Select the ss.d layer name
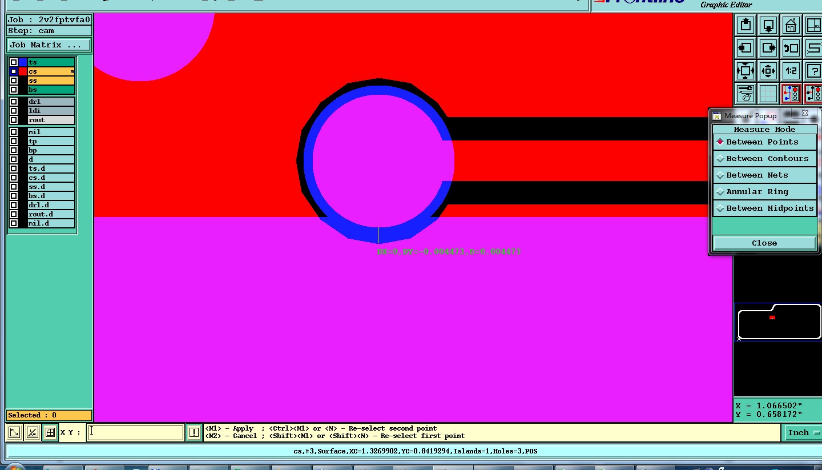This screenshot has width=822, height=470. coord(51,187)
